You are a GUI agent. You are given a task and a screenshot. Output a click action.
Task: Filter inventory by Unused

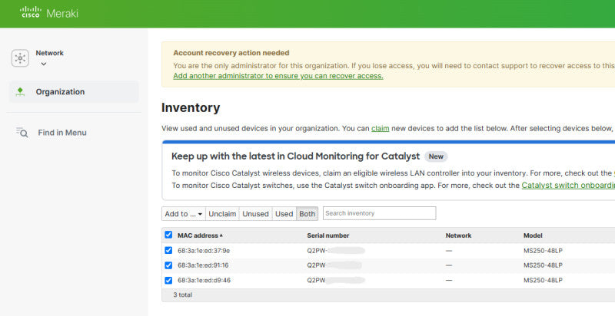255,213
